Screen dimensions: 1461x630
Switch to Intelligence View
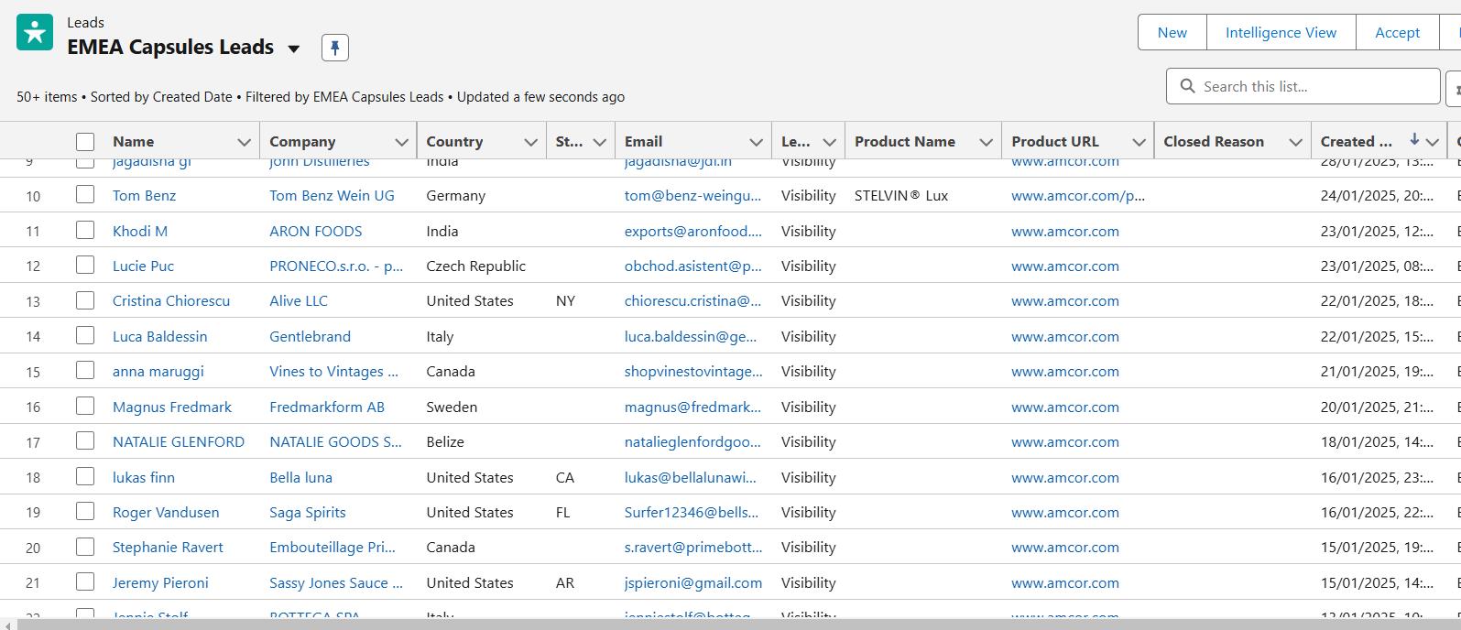point(1281,33)
